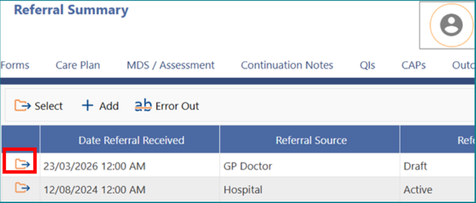This screenshot has height=203, width=476.
Task: Click the Select folder icon in toolbar
Action: click(23, 105)
